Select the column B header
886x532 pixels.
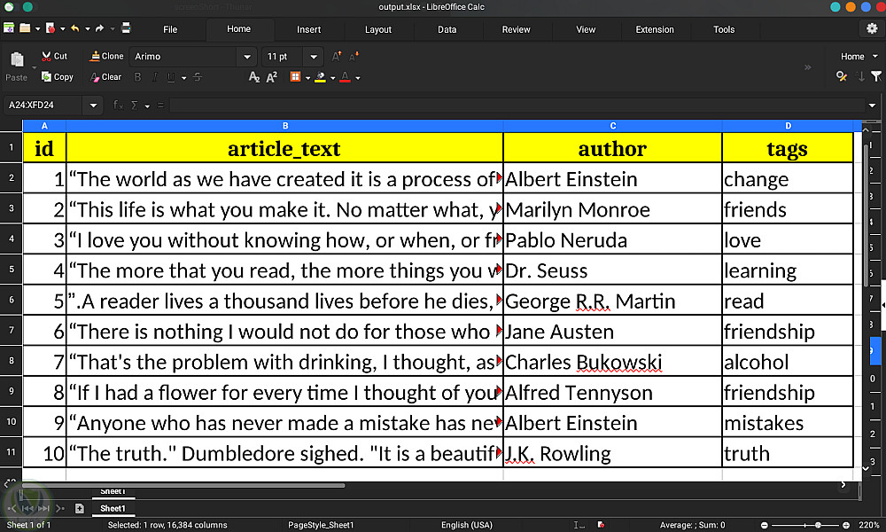pyautogui.click(x=284, y=126)
